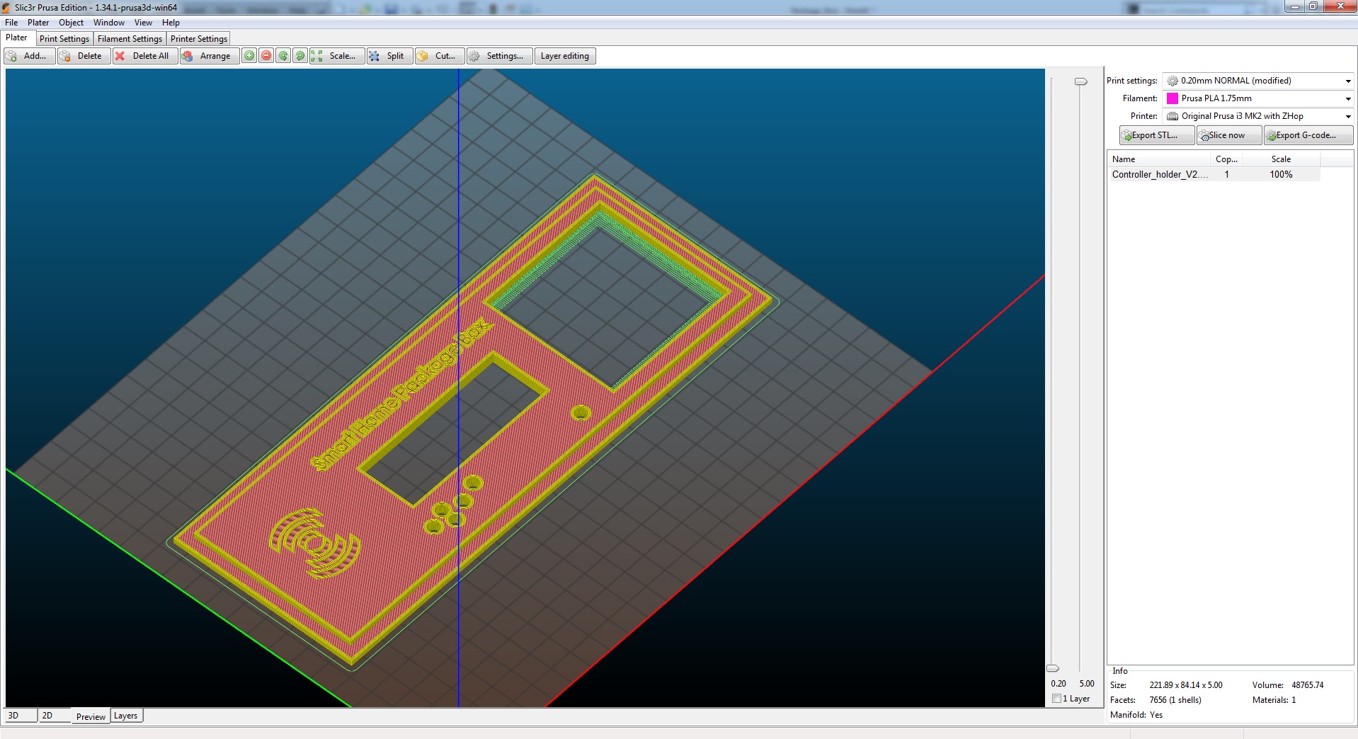Open the View menu
Screen dimensions: 1358x739
click(x=143, y=23)
